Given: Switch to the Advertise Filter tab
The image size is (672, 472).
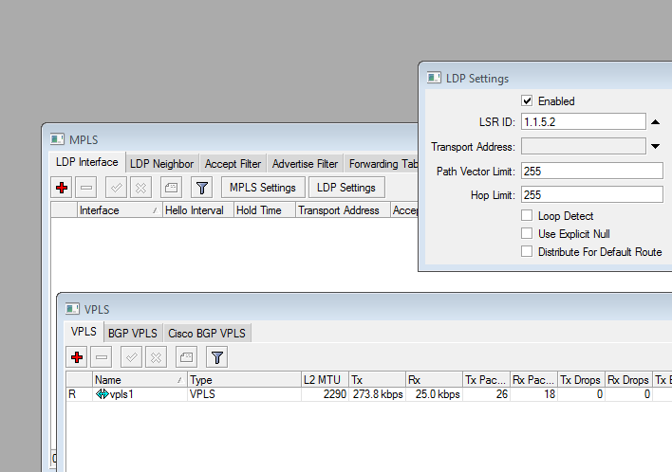Looking at the screenshot, I should pyautogui.click(x=305, y=163).
